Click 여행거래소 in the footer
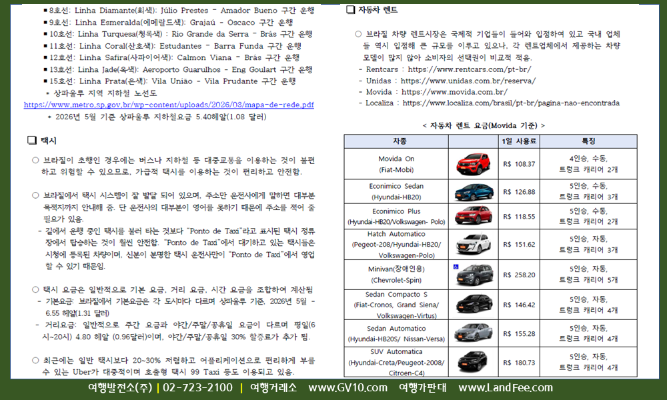 [273, 388]
